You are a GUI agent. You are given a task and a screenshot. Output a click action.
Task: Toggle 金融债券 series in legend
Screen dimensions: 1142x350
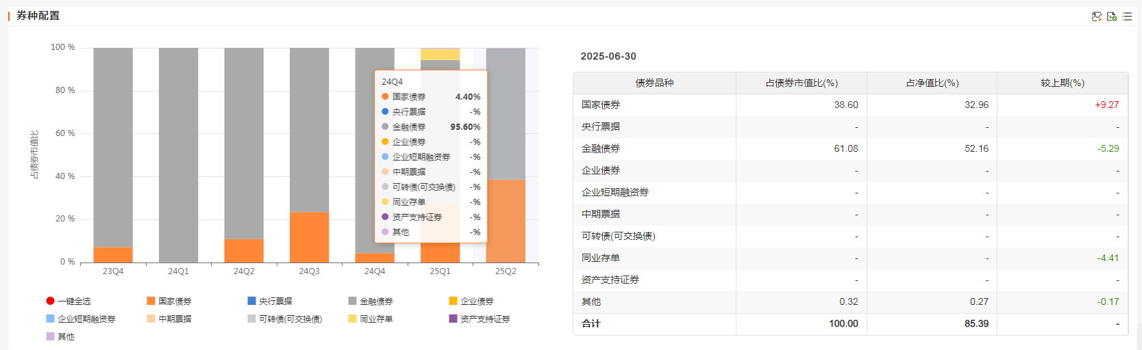371,301
